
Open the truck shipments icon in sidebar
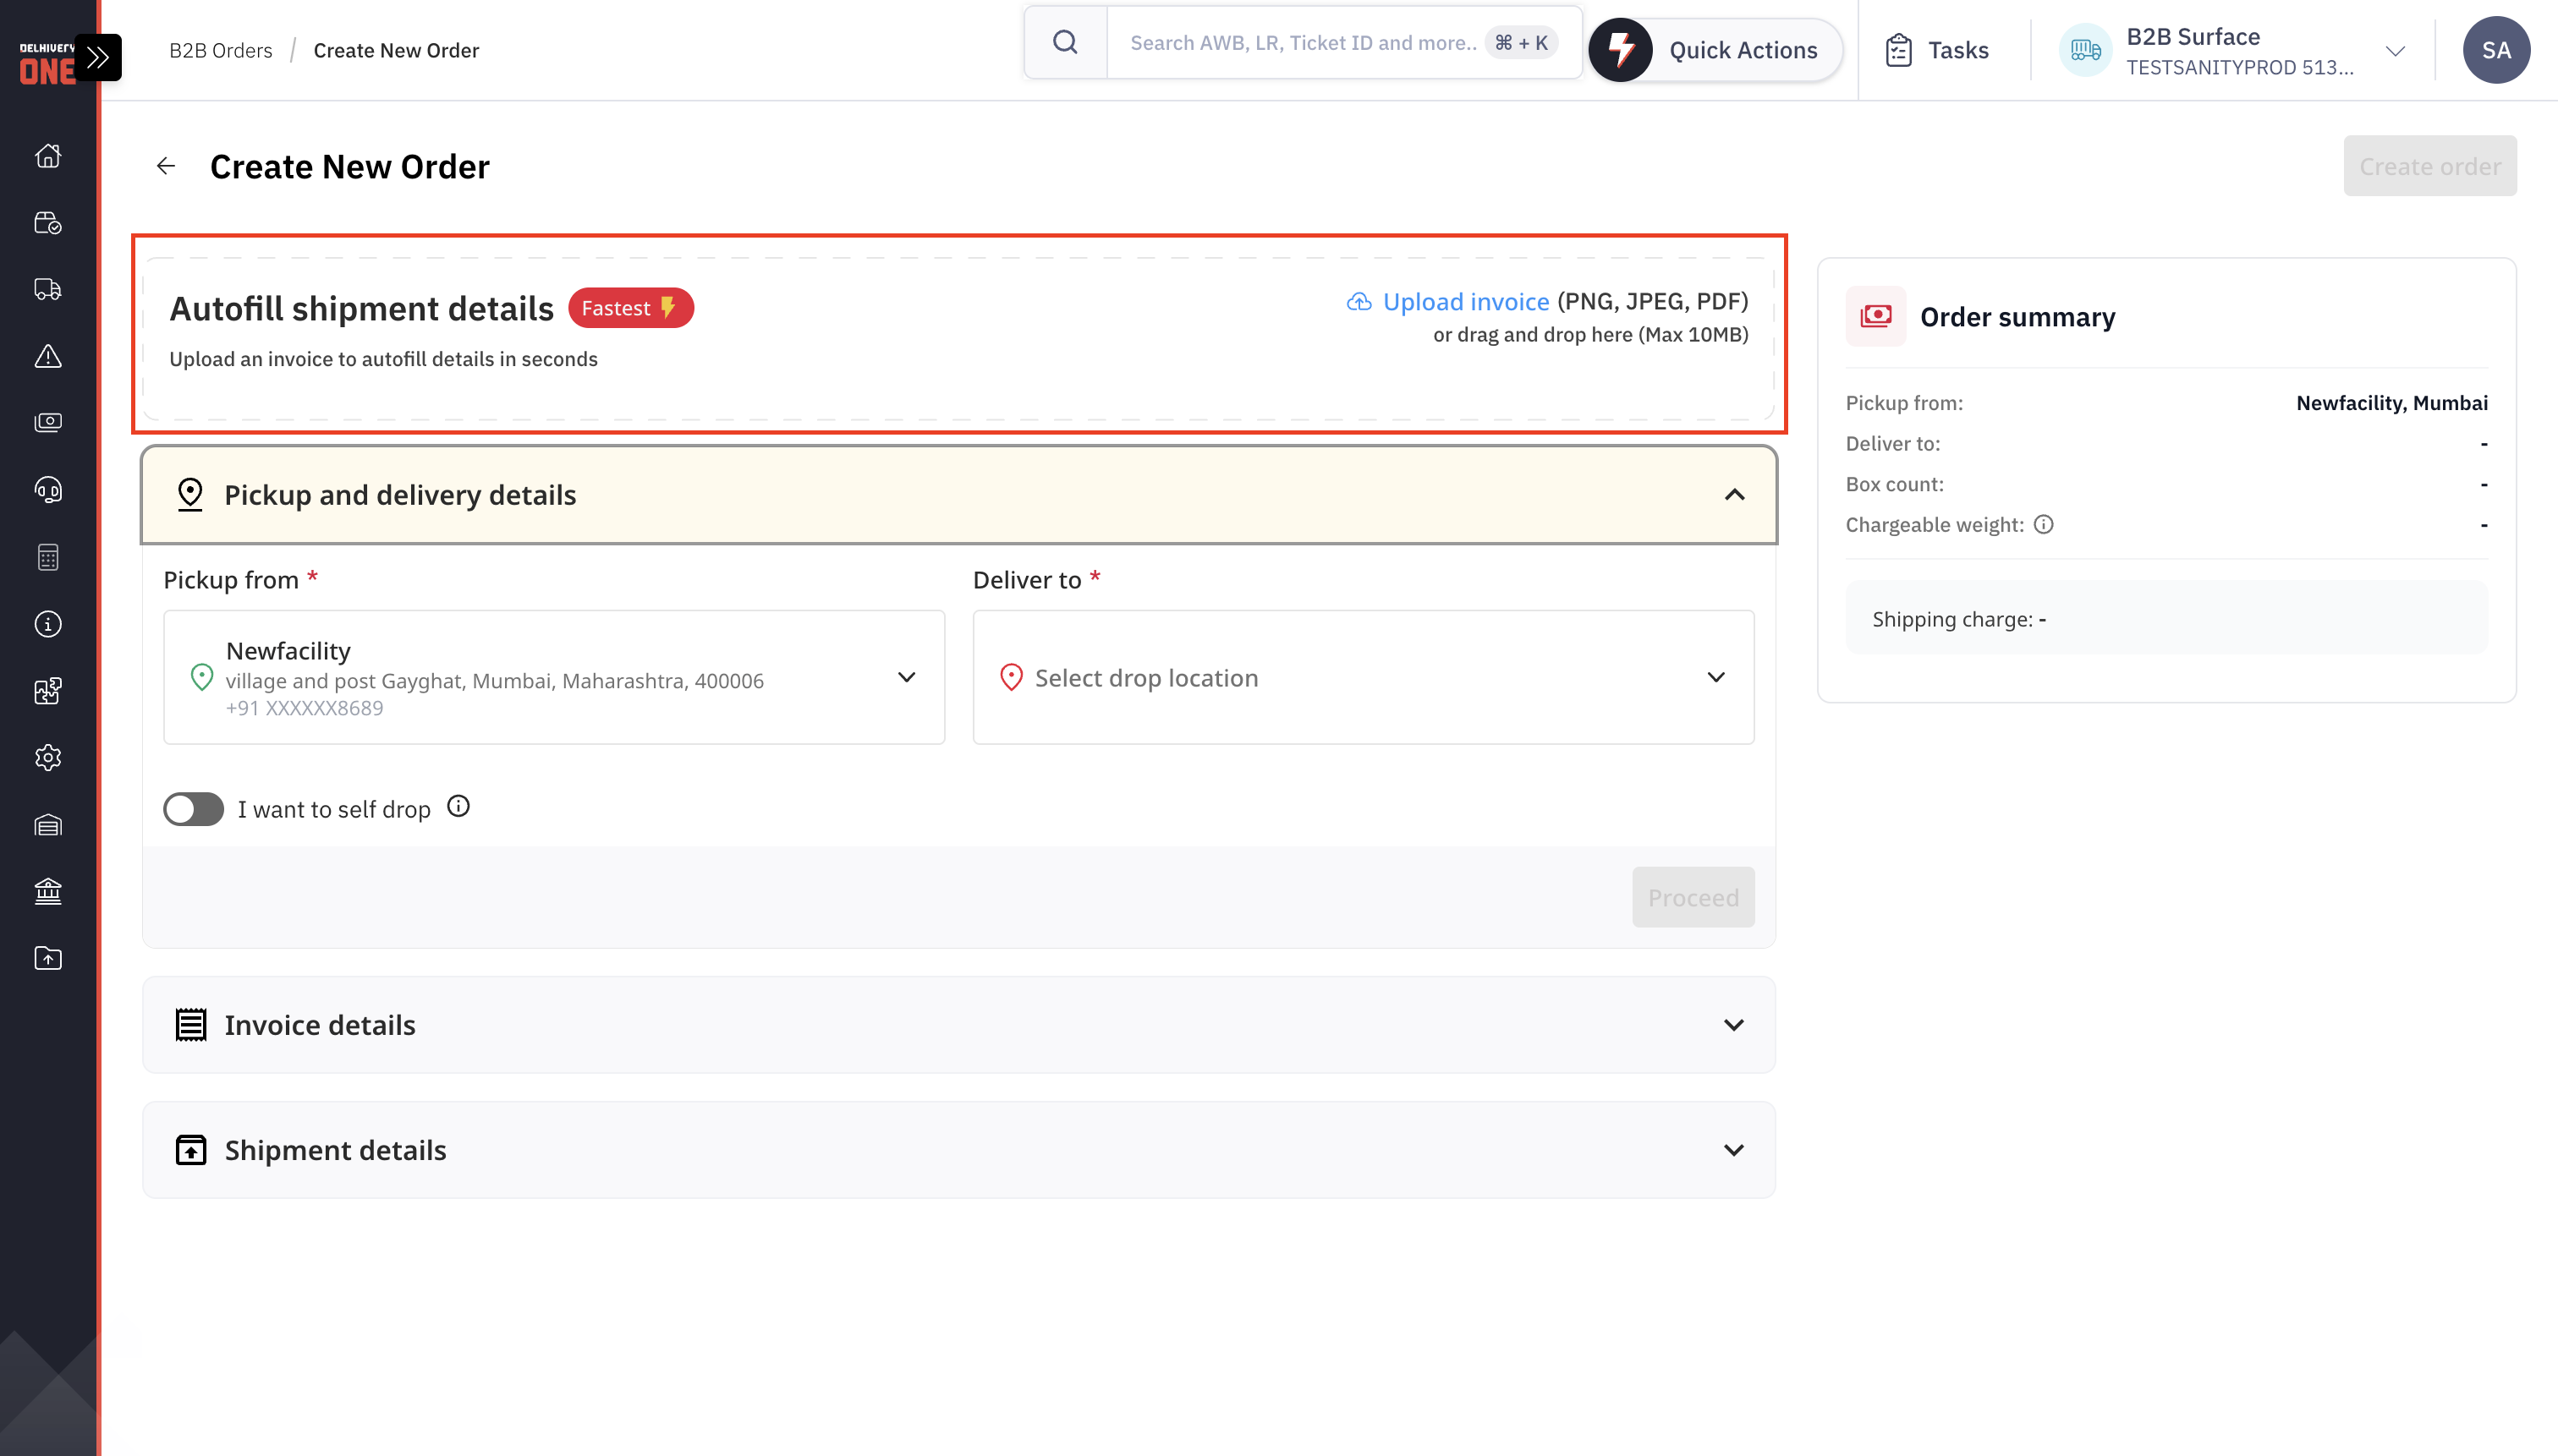[x=48, y=290]
